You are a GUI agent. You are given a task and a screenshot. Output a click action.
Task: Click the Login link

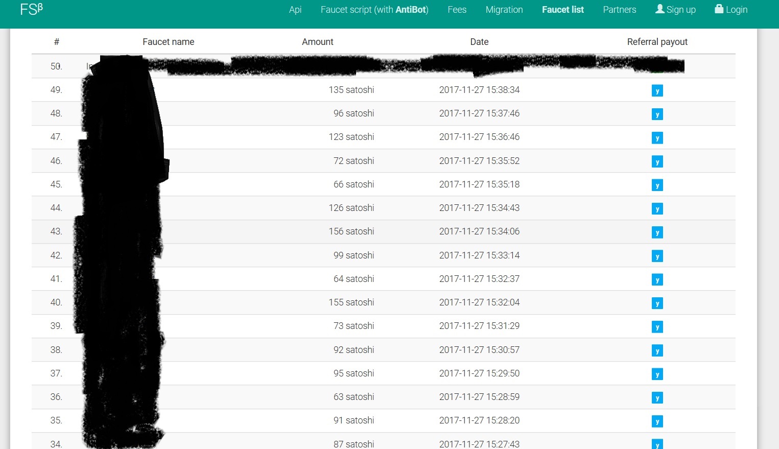point(731,10)
